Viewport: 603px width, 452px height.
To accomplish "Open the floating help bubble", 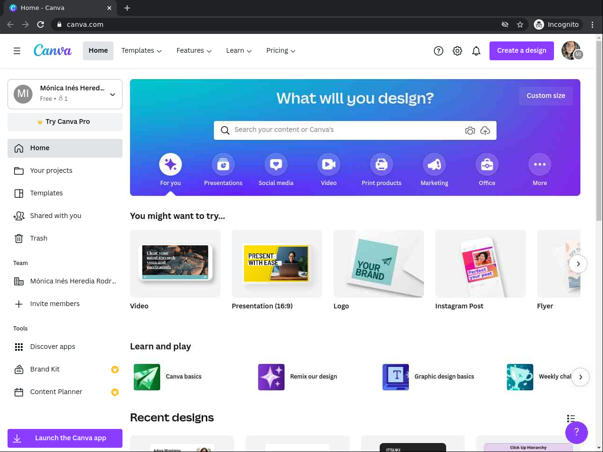I will click(577, 432).
